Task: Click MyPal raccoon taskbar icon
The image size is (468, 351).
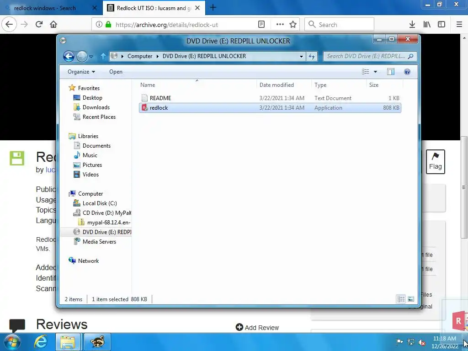Action: 97,342
